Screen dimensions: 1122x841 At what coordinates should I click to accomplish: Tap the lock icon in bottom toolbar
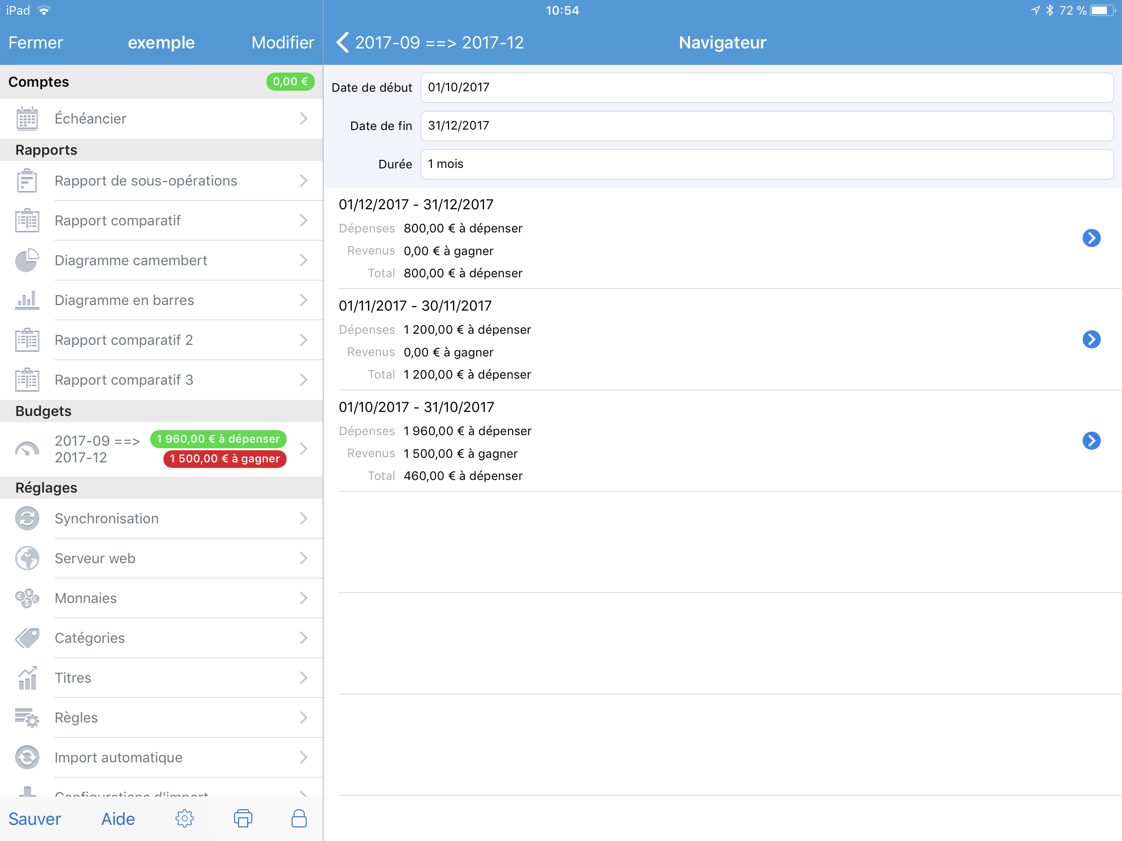coord(299,818)
